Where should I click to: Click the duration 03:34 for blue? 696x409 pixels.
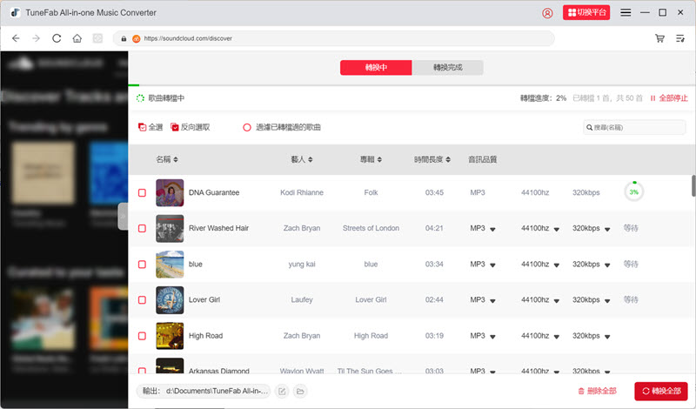coord(434,265)
